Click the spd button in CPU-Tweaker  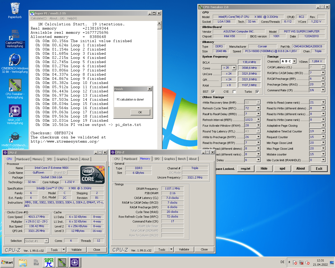pyautogui.click(x=282, y=169)
